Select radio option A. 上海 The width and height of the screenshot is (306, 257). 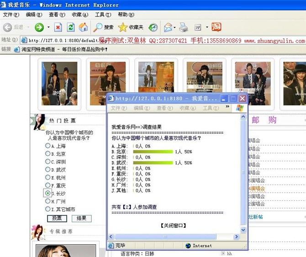click(x=47, y=146)
